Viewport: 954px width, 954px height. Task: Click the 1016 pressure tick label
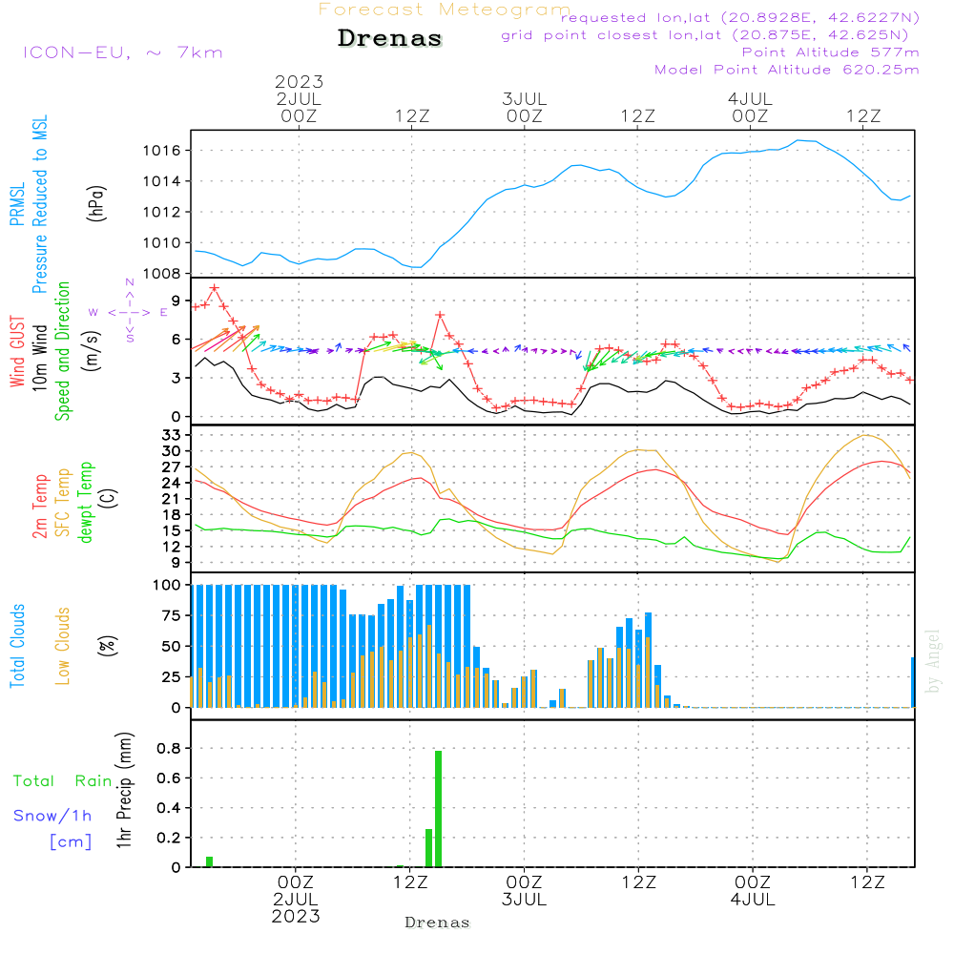(x=162, y=151)
